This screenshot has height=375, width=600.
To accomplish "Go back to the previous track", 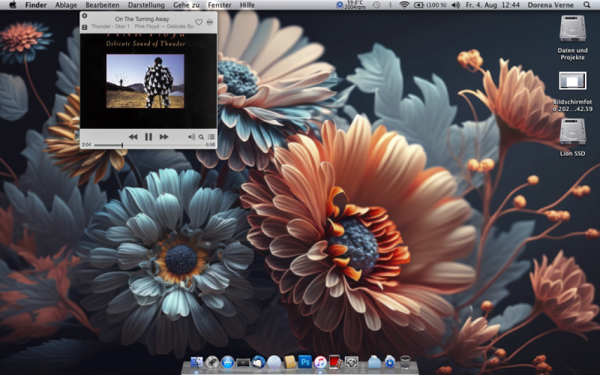I will tap(133, 137).
